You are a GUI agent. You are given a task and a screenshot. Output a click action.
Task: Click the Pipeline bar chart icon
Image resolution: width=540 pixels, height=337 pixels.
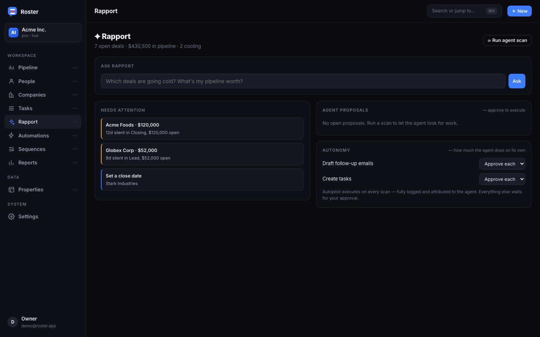(x=11, y=68)
